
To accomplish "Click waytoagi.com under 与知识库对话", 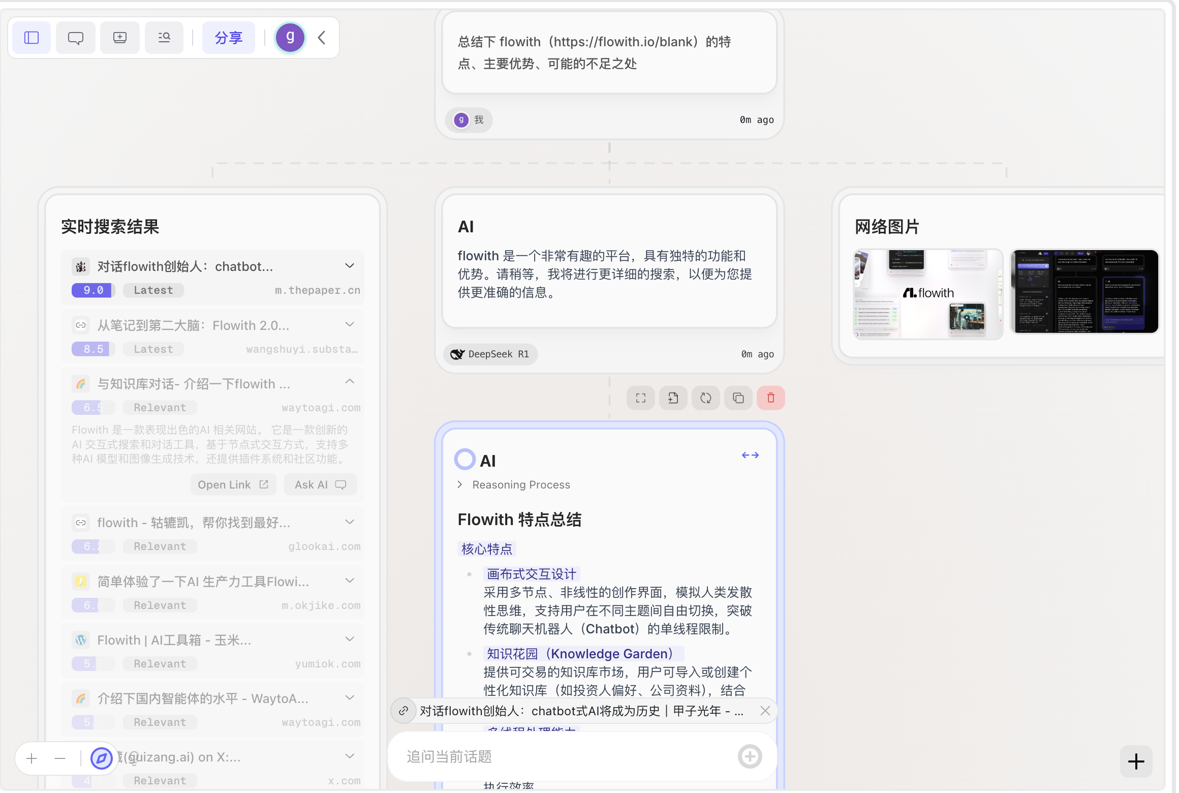I will [321, 408].
